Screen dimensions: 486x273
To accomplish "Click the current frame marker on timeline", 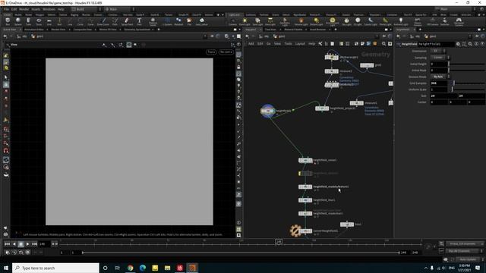I will (279, 242).
